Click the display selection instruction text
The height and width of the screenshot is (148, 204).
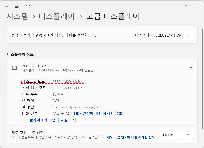coord(53,35)
